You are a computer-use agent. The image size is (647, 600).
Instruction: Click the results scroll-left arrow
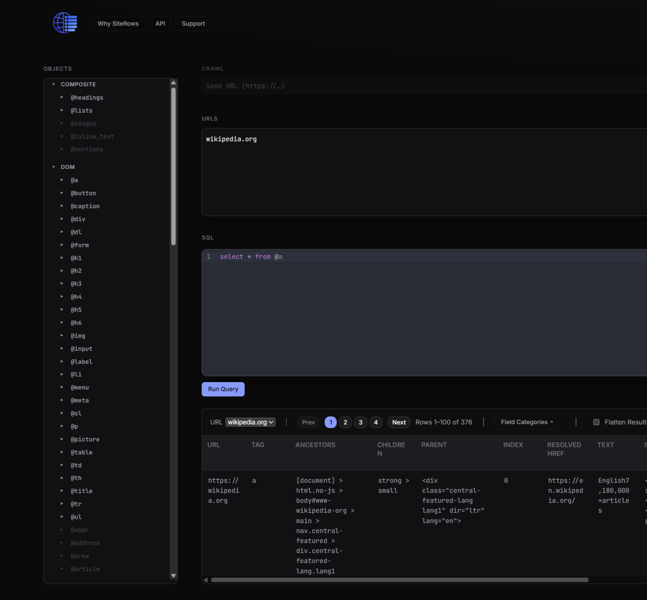[x=206, y=580]
